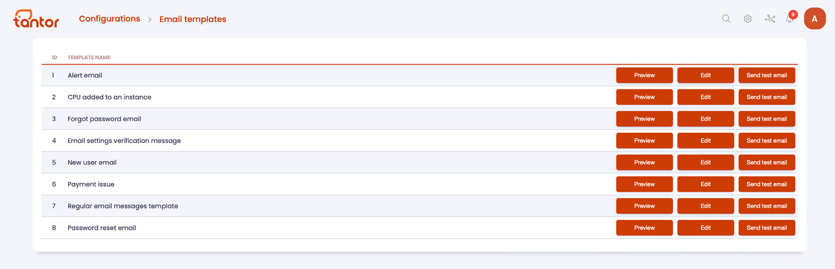The image size is (835, 269).
Task: Open the search magnifier icon
Action: coord(726,19)
